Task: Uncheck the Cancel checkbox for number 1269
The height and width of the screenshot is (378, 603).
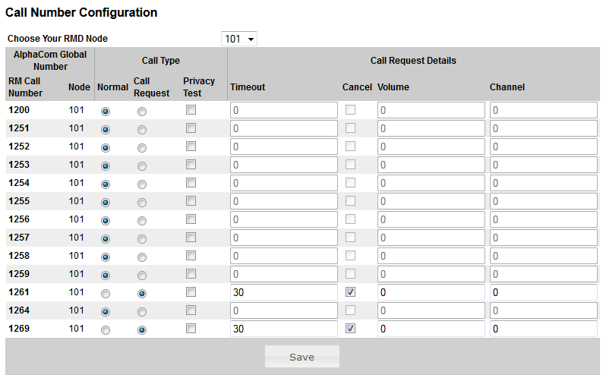Action: (x=350, y=329)
